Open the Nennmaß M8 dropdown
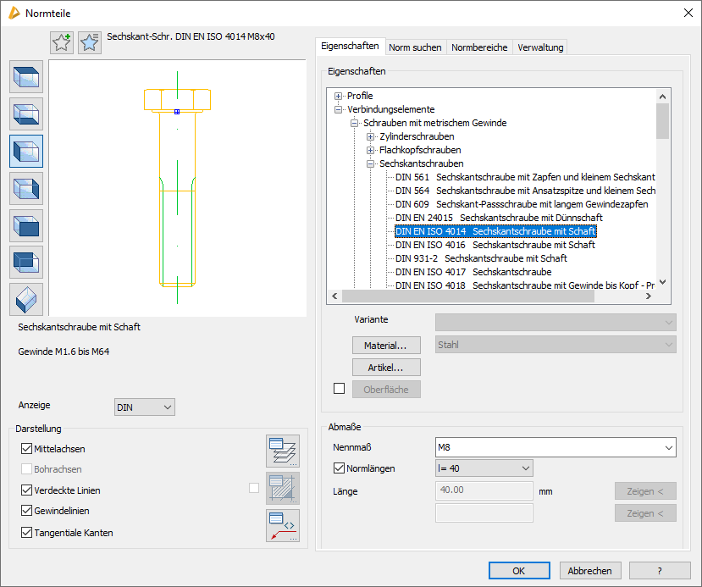702x587 pixels. [x=669, y=446]
